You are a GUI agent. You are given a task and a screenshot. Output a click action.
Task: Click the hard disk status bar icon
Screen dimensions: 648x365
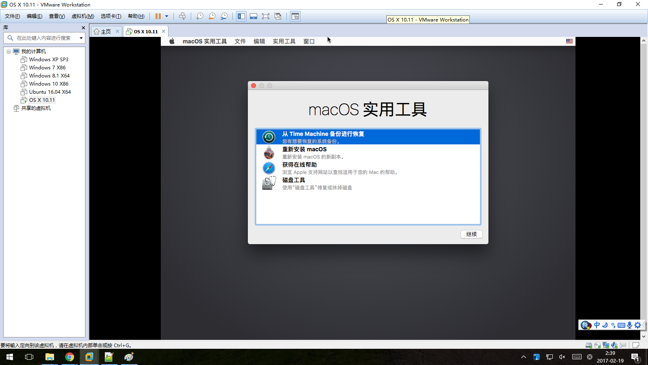pyautogui.click(x=589, y=345)
